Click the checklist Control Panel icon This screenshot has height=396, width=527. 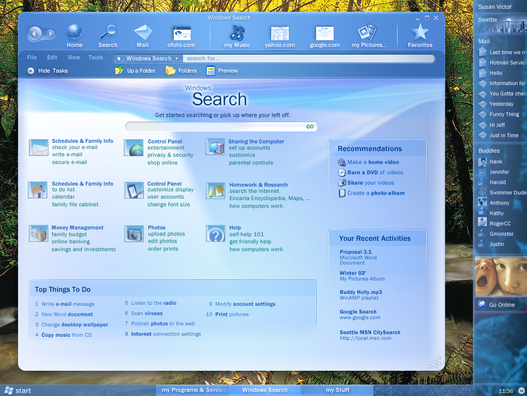(x=134, y=190)
